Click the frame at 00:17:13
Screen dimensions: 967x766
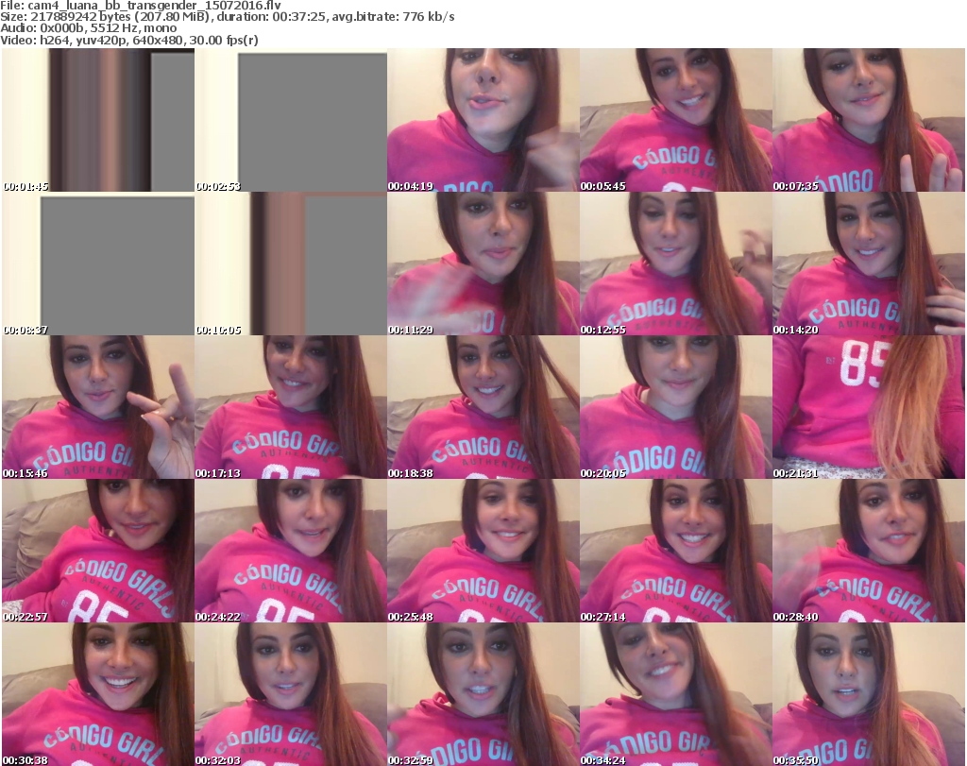291,407
